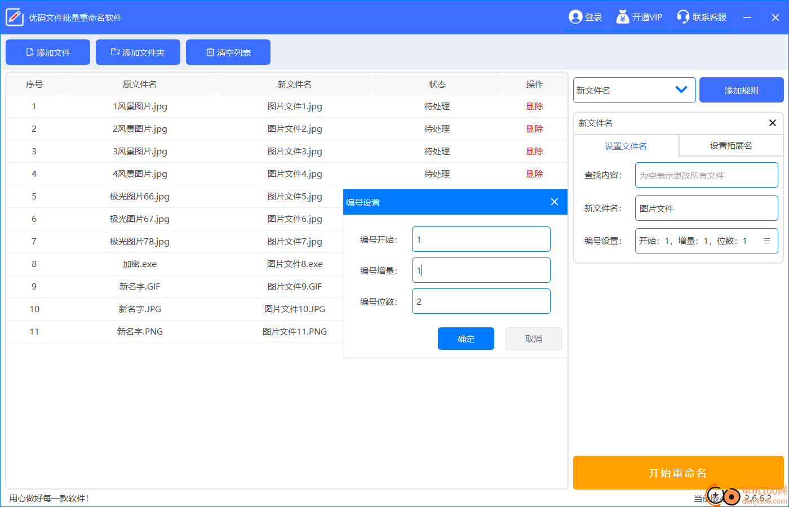Click the 编号位数 input field
Viewport: 789px width, 507px height.
tap(481, 301)
